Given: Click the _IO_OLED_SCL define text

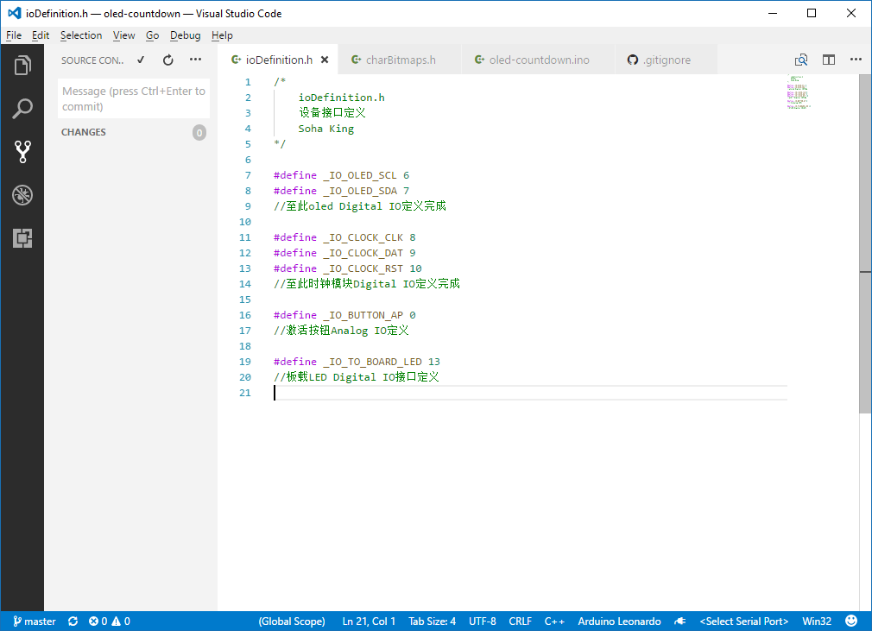Looking at the screenshot, I should [360, 175].
